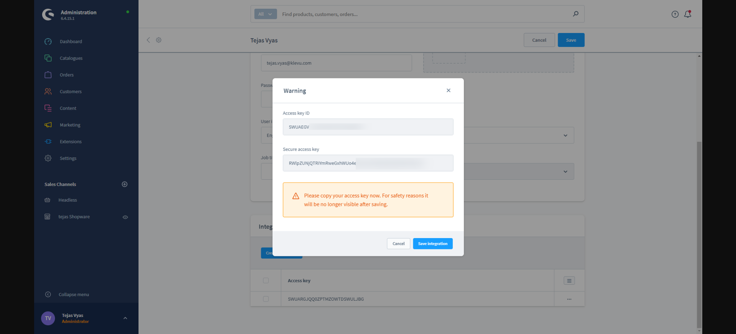Viewport: 736px width, 334px height.
Task: Open the access key list column settings icon
Action: [x=569, y=281]
